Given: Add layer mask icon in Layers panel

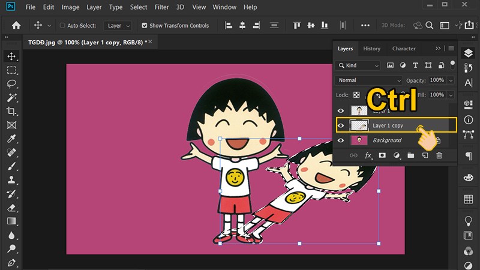Looking at the screenshot, I should point(382,155).
